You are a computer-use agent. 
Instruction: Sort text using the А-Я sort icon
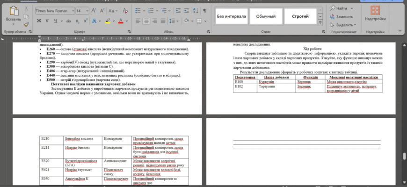point(196,11)
